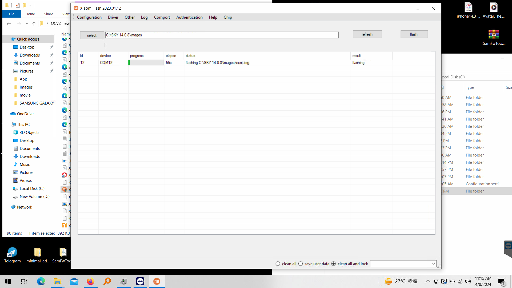Click the Firefox browser icon in taskbar
This screenshot has height=288, width=512.
click(91, 281)
